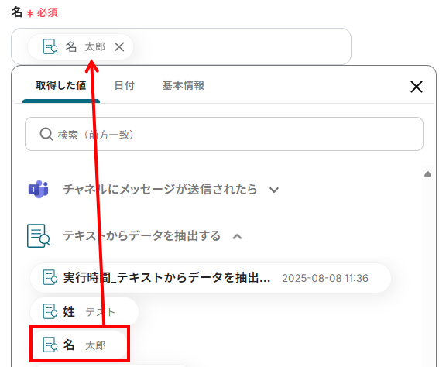Click the チャネルにメッセージが送信されたら heading
Viewport: 446px width, 367px height.
[160, 189]
